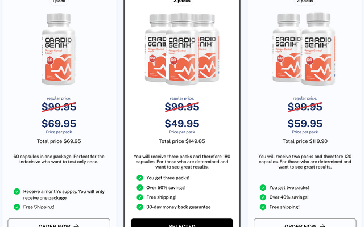
Task: Click check icon beside 'Over 40% savings!'
Action: click(x=263, y=197)
